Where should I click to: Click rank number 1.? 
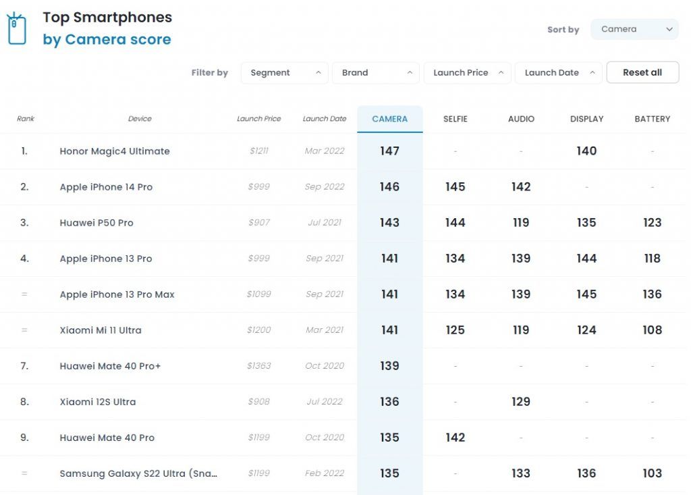pyautogui.click(x=24, y=151)
